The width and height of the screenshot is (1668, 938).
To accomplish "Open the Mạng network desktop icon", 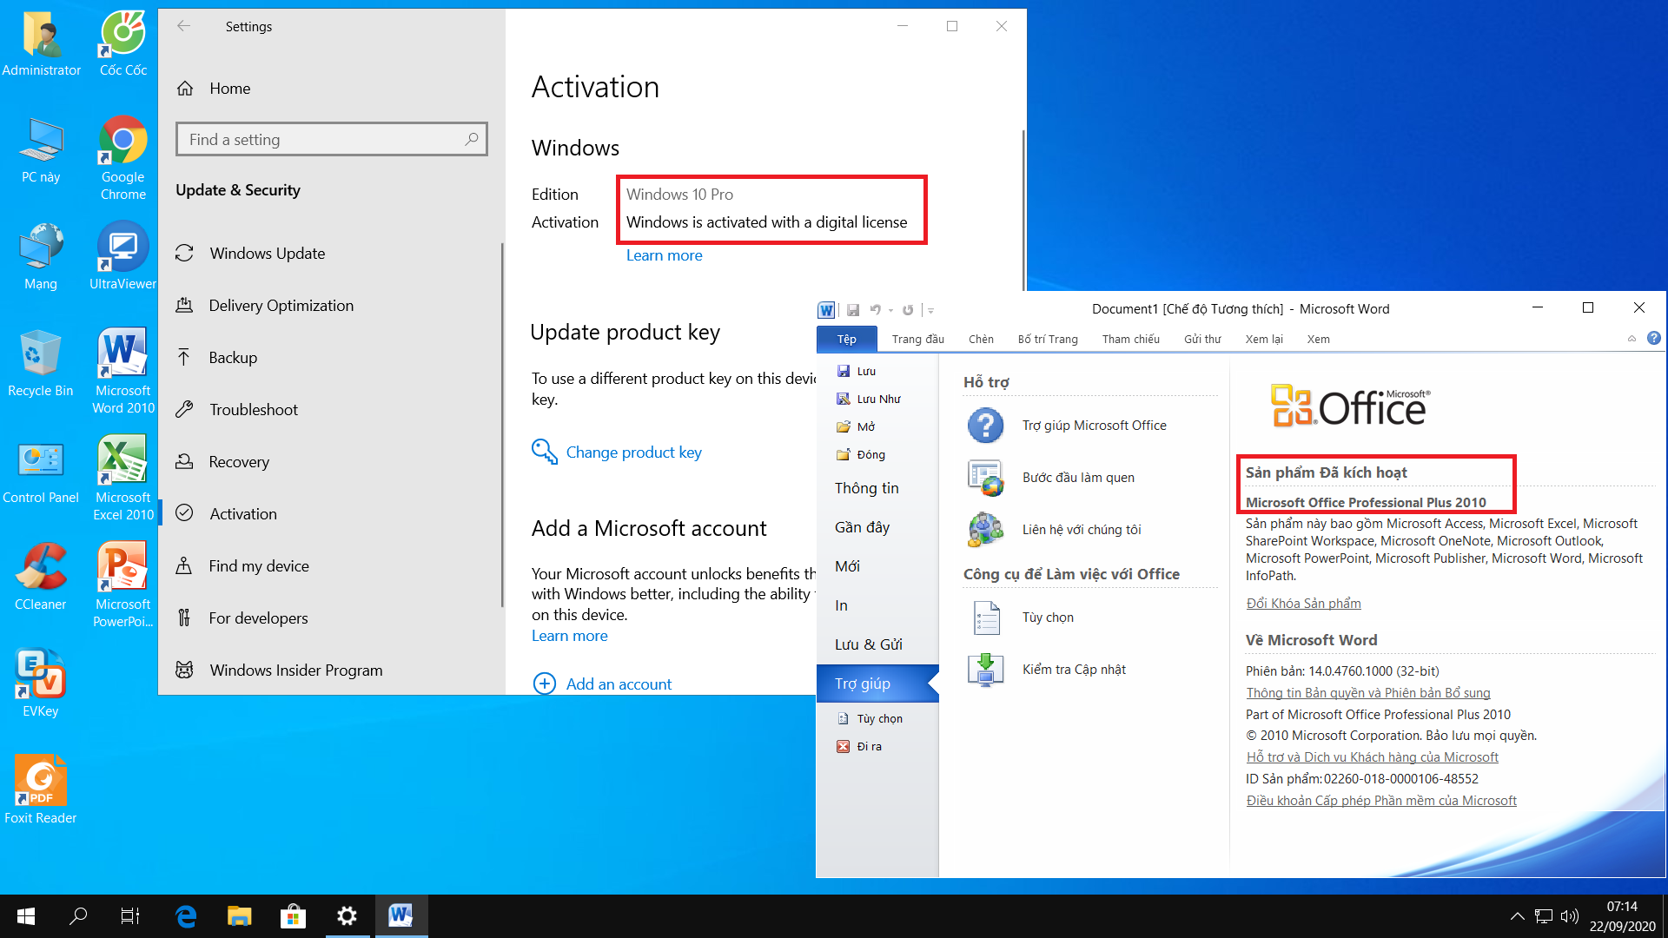I will pyautogui.click(x=40, y=256).
